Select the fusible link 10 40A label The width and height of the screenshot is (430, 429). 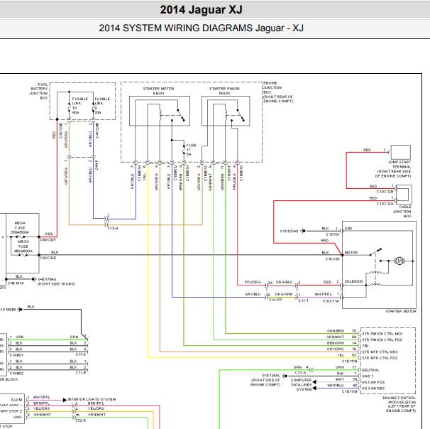tap(79, 106)
